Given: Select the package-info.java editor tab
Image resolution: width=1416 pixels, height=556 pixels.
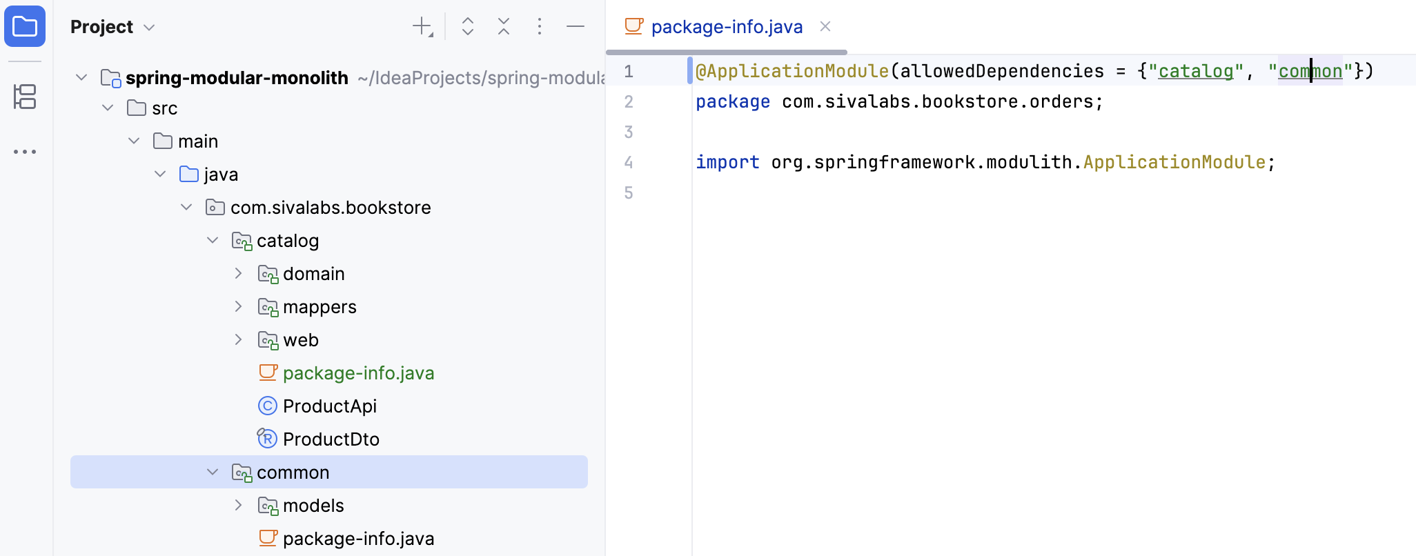Looking at the screenshot, I should click(x=726, y=27).
